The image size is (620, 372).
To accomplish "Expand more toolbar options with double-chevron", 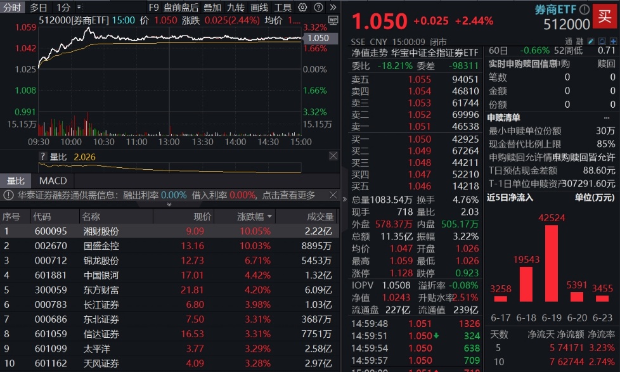I will [x=333, y=7].
